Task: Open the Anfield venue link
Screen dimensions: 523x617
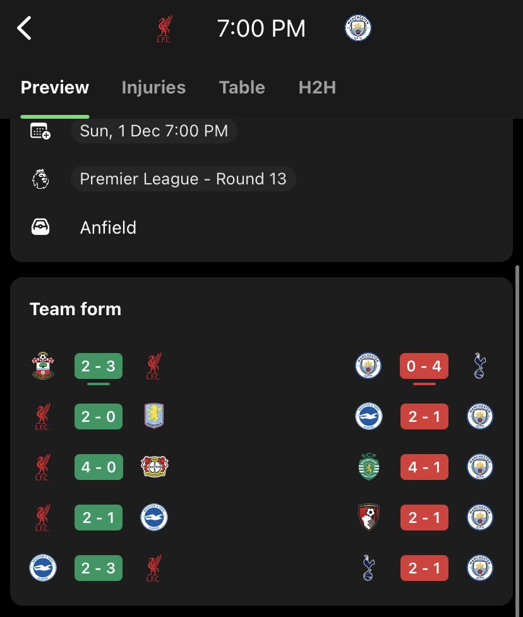Action: click(108, 227)
